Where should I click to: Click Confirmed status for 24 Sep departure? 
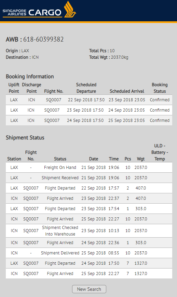[x=160, y=120]
